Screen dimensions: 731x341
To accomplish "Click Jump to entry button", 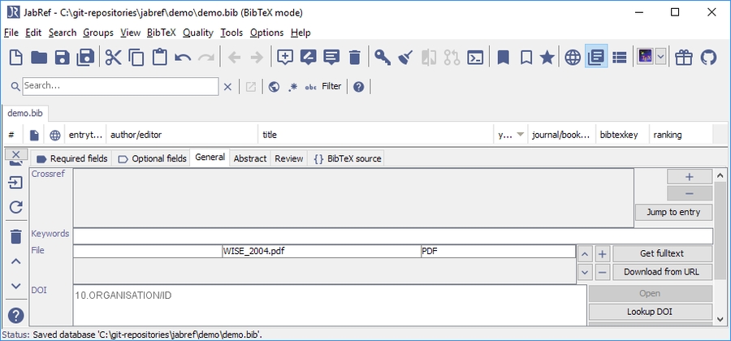I will click(673, 212).
